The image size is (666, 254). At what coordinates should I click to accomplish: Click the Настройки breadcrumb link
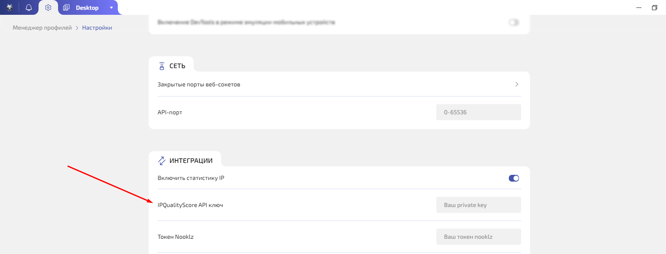click(97, 28)
